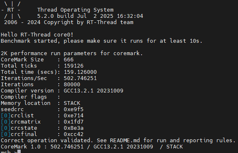Click the terminal cursor at msh prompt
The width and height of the screenshot is (238, 153).
pos(19,151)
